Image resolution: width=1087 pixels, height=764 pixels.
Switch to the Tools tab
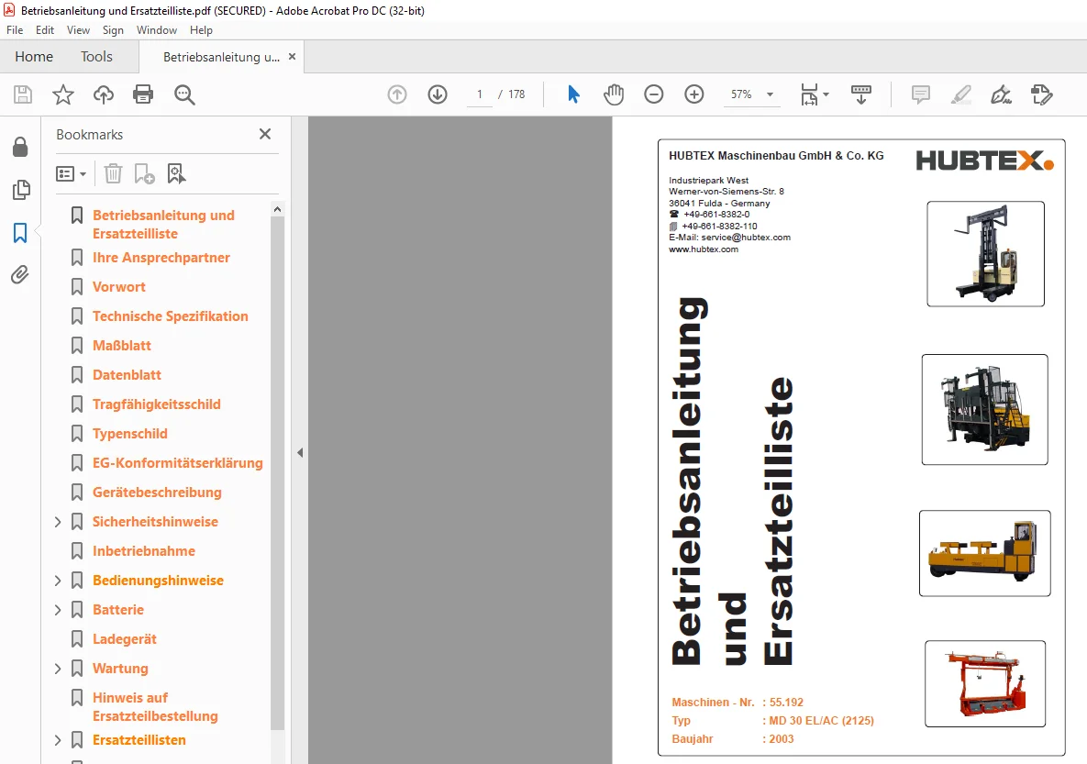point(96,57)
